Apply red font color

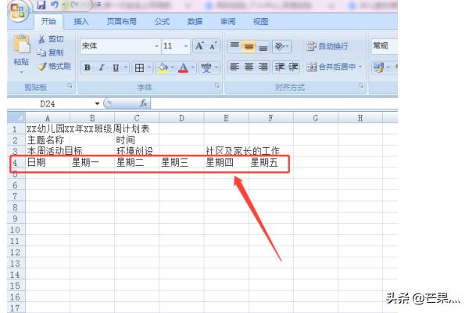point(183,68)
